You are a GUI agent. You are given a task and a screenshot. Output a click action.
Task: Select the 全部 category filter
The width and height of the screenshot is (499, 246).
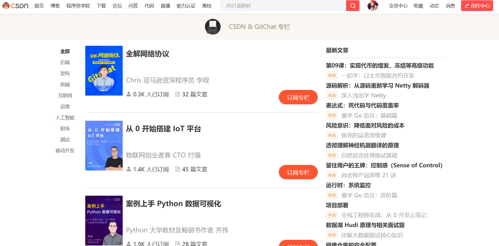point(65,51)
